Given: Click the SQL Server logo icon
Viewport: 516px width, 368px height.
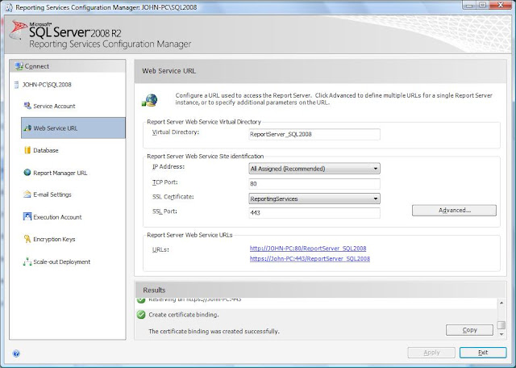Looking at the screenshot, I should pyautogui.click(x=18, y=31).
